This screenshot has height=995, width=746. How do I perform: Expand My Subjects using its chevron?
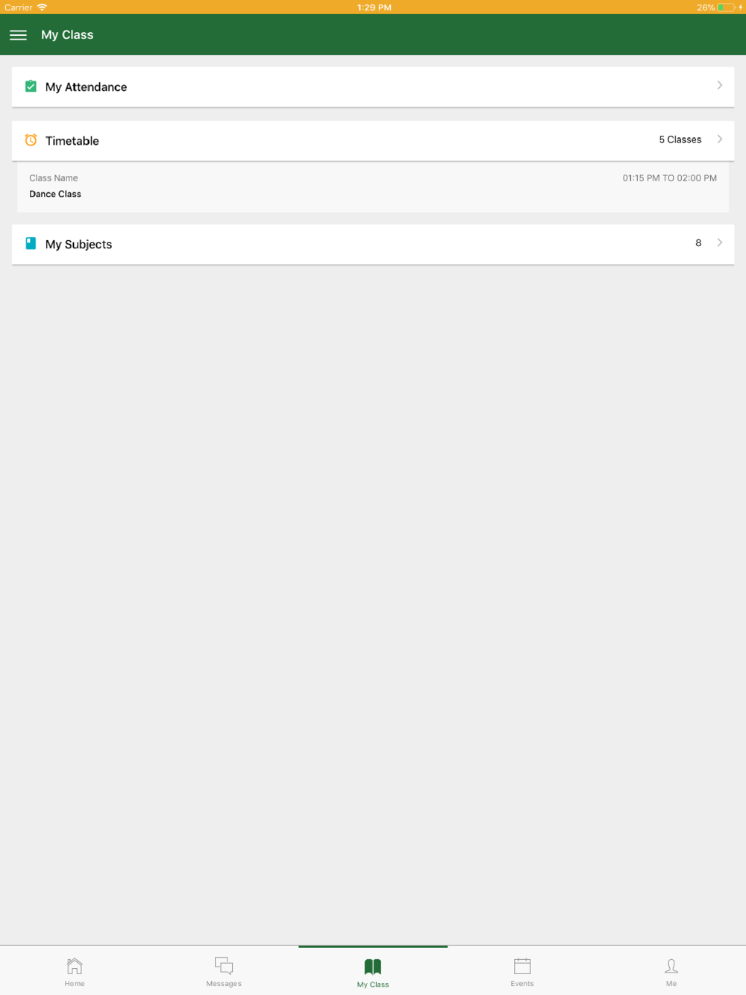tap(720, 242)
